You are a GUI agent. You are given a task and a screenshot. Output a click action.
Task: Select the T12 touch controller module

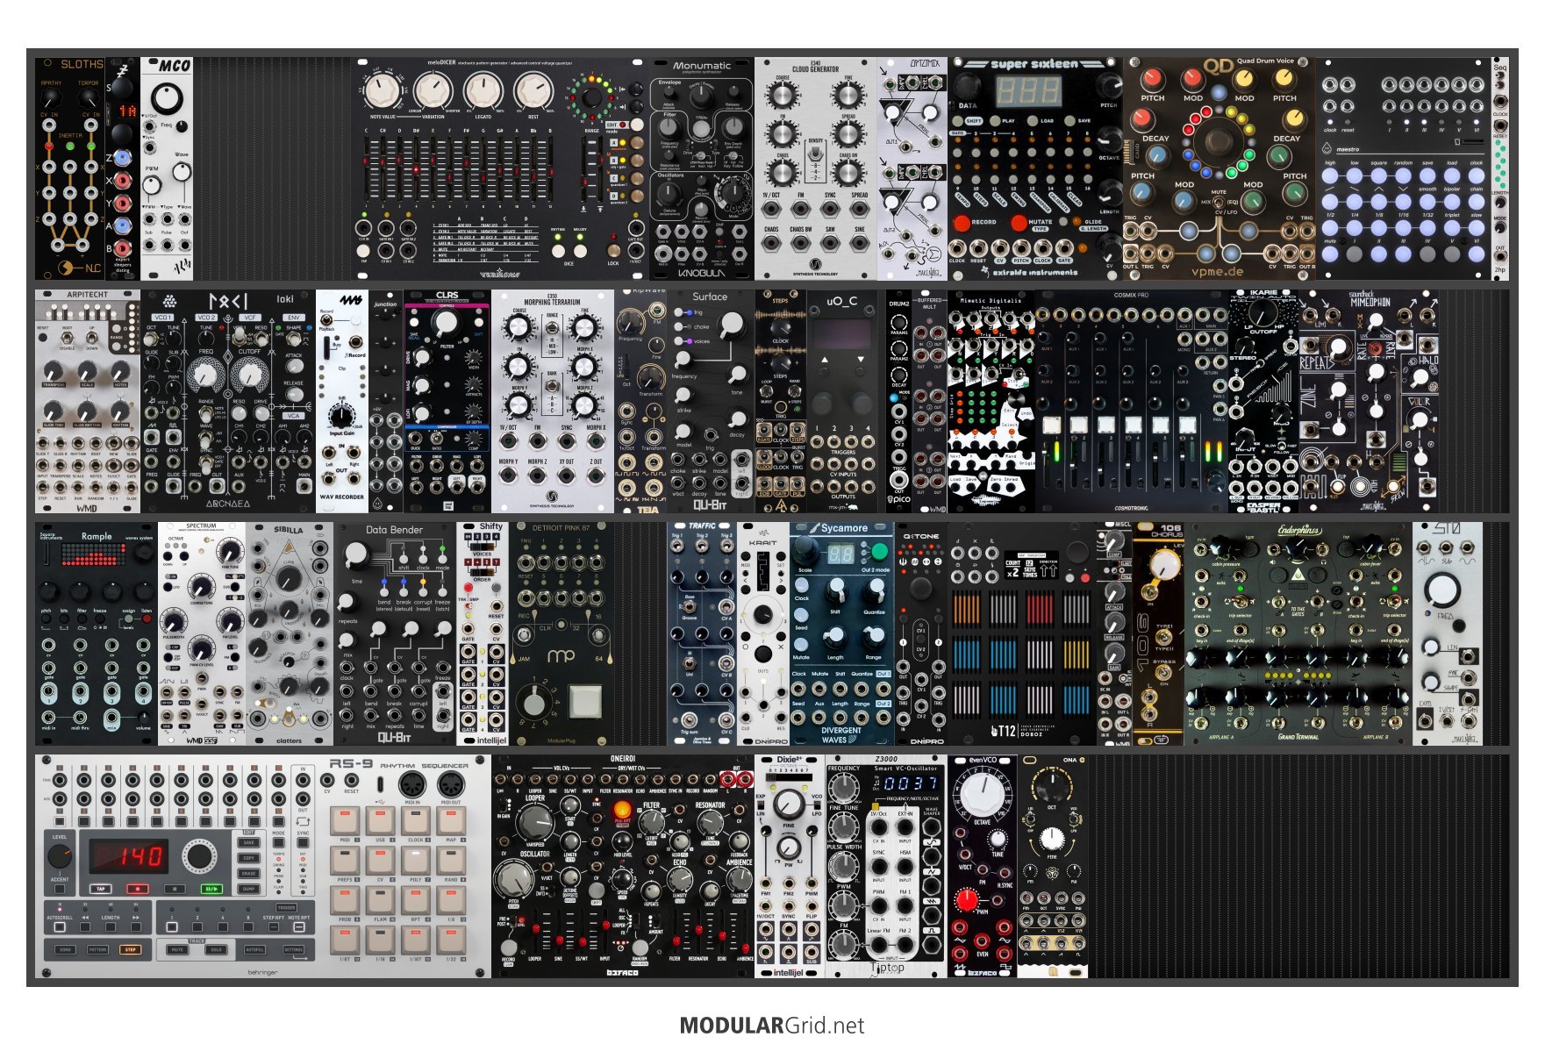coord(1022,634)
